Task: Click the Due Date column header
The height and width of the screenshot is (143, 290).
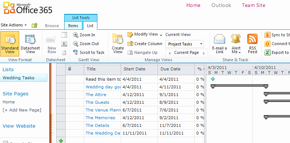Action: pyautogui.click(x=176, y=69)
